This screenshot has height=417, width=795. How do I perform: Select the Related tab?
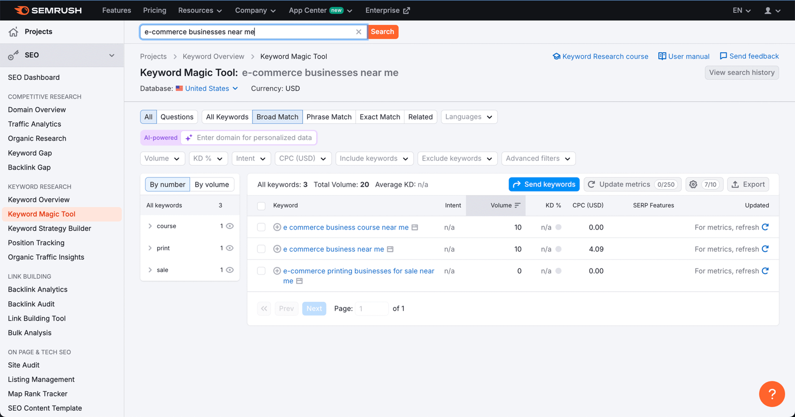(420, 117)
